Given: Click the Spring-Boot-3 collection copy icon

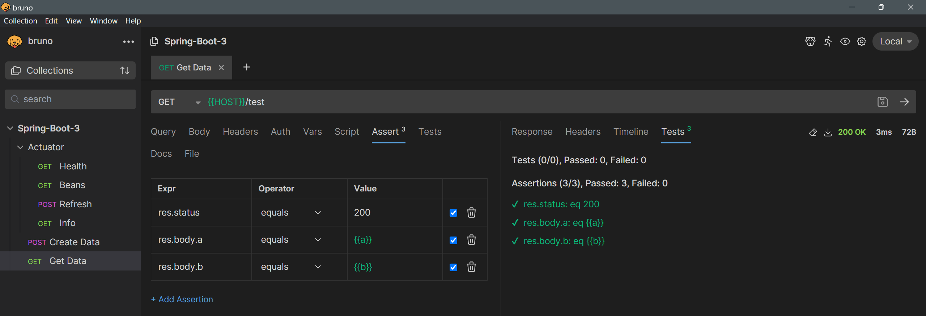Looking at the screenshot, I should point(154,42).
